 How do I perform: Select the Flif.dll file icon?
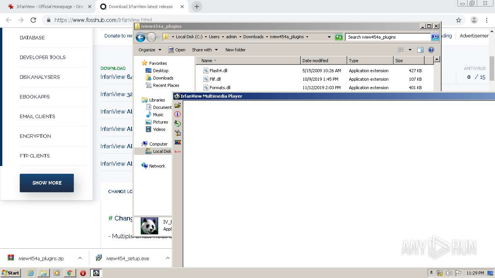click(x=206, y=79)
